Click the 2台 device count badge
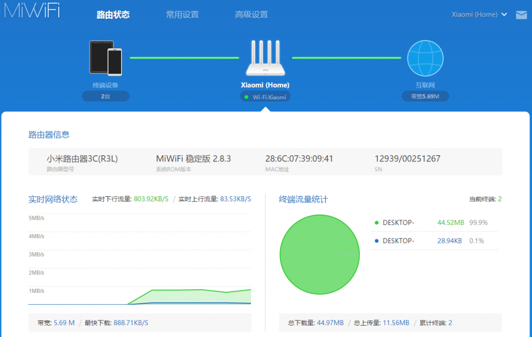Screen dimensions: 532x337 105,97
